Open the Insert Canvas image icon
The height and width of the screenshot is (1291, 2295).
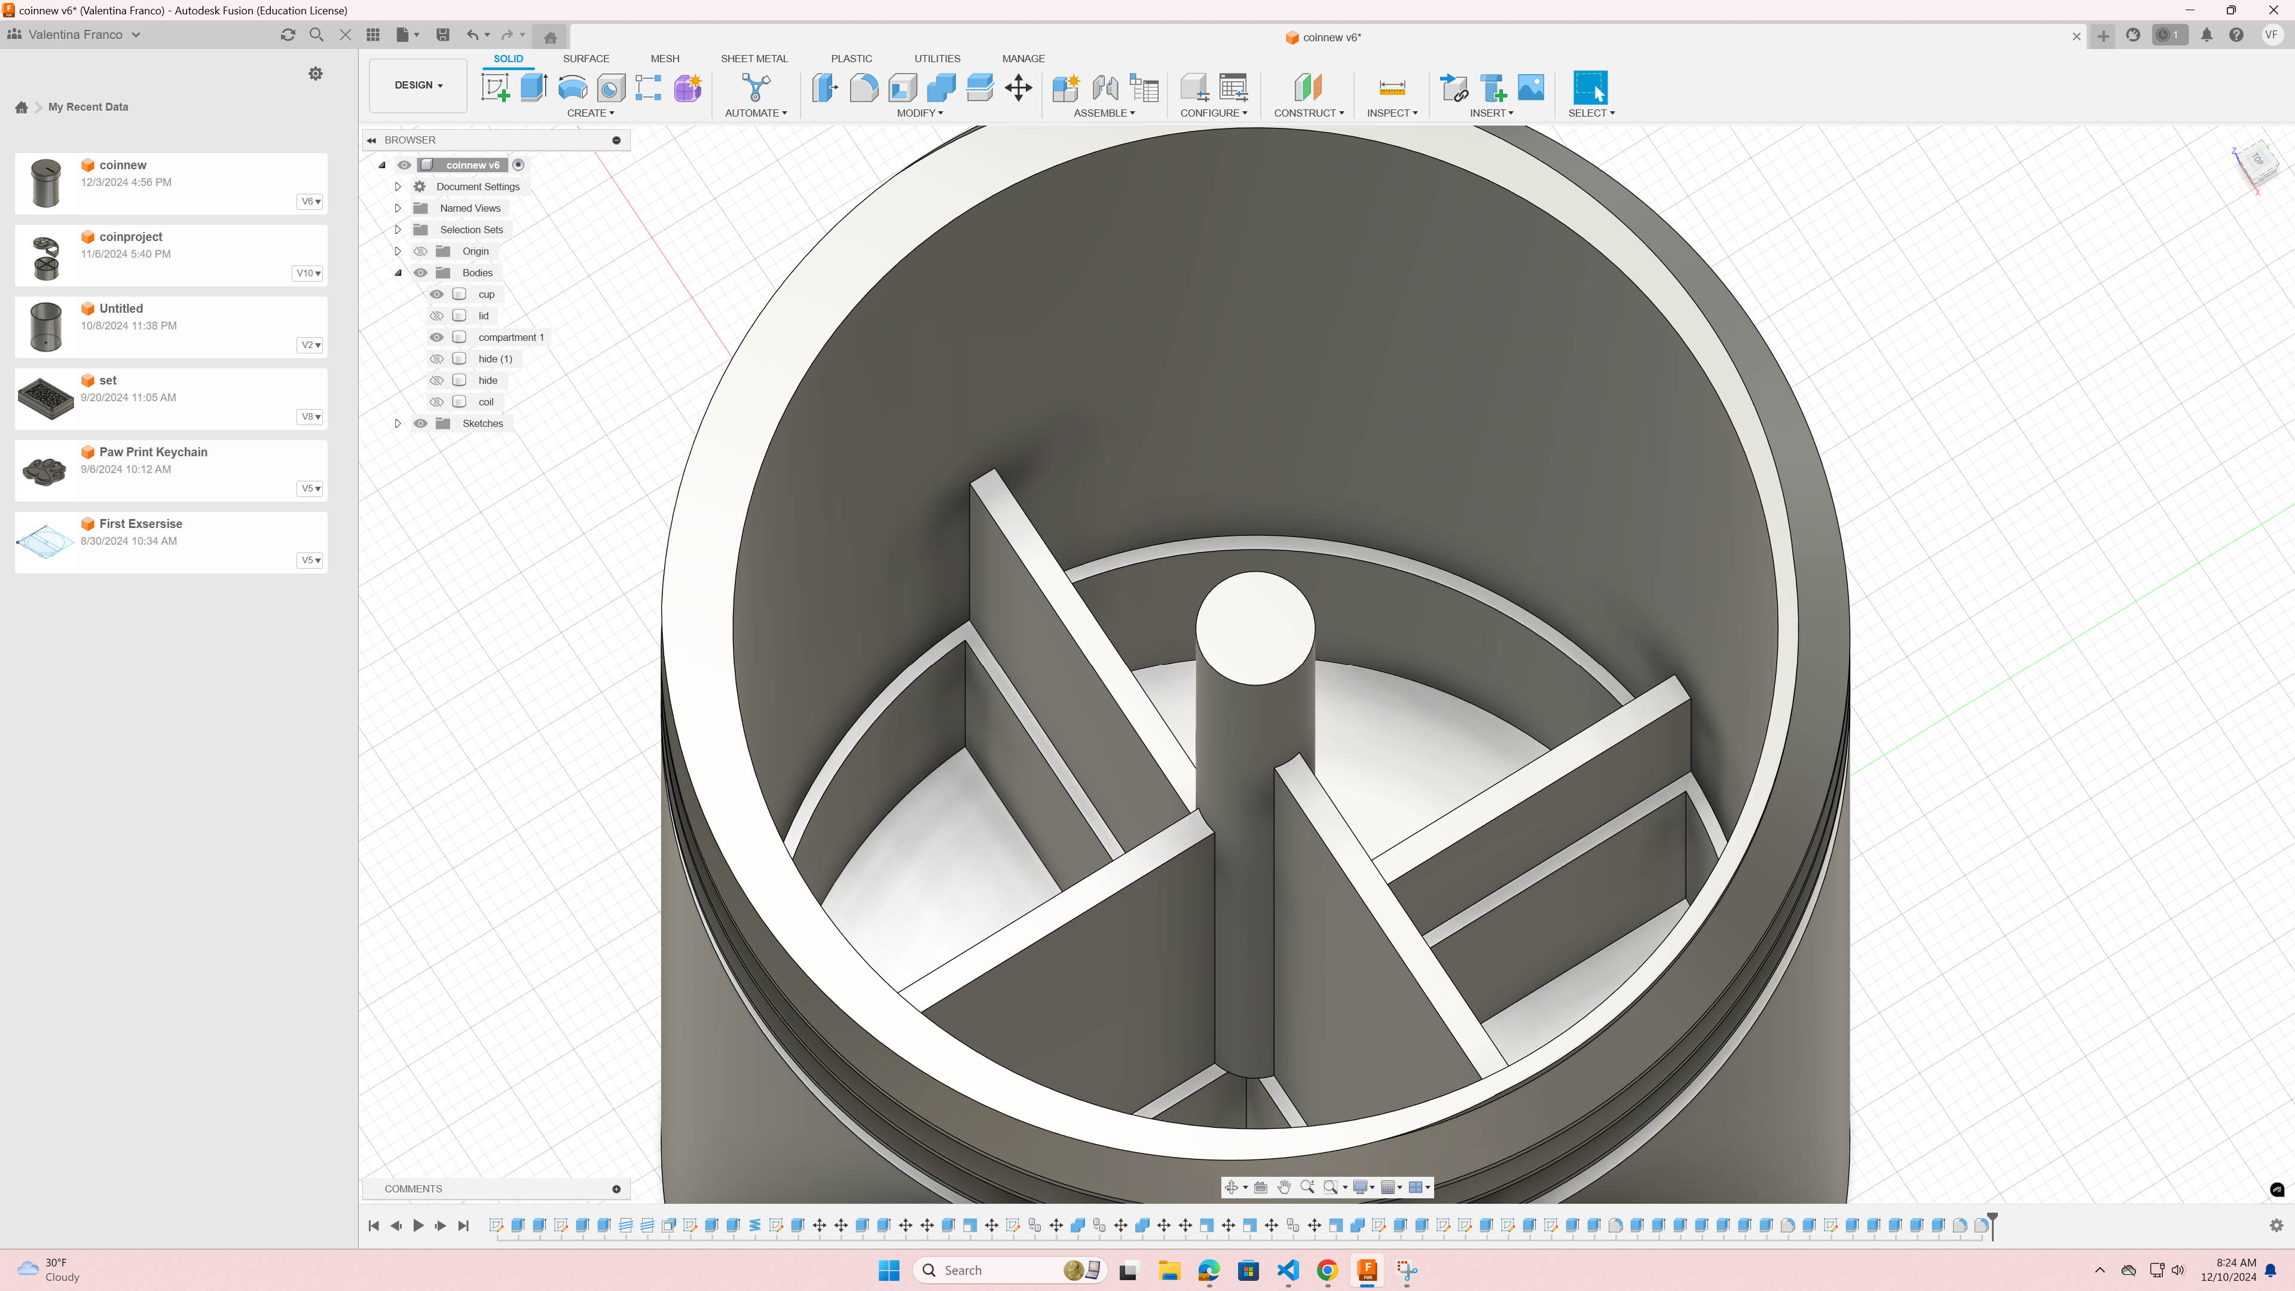click(x=1530, y=87)
